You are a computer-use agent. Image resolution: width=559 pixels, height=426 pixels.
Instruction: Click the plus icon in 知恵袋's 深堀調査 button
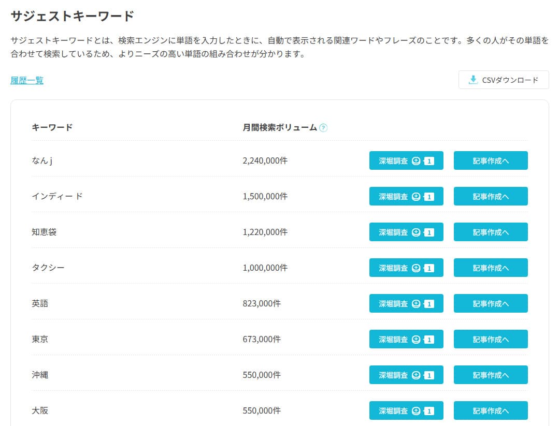click(416, 232)
